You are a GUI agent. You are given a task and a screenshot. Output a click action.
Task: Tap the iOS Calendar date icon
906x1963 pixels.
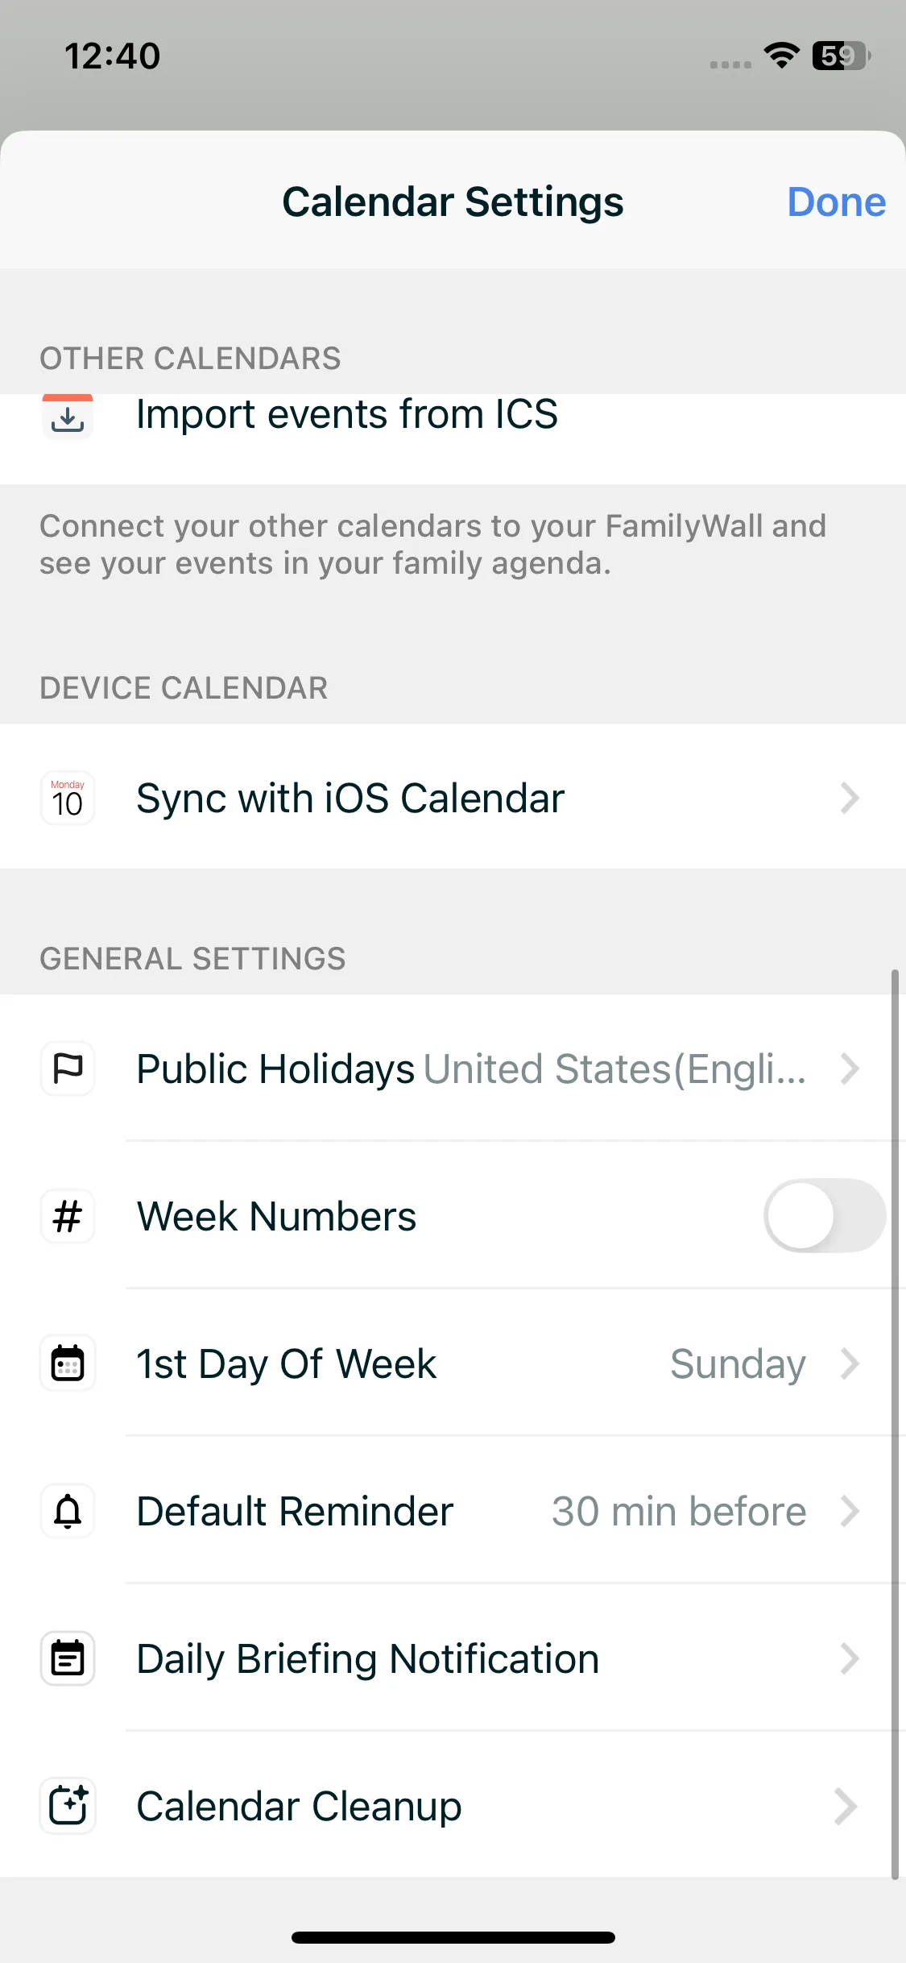68,799
